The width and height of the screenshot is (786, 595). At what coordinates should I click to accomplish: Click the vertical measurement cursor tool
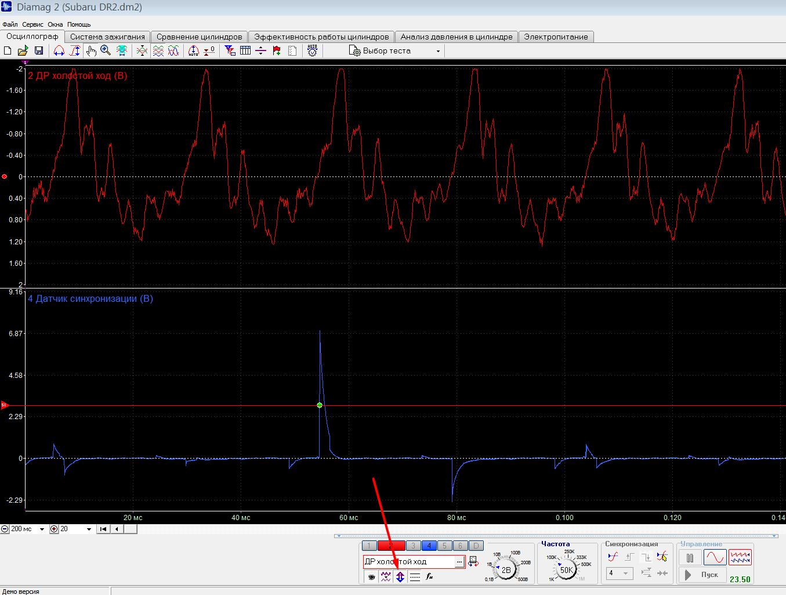[75, 51]
